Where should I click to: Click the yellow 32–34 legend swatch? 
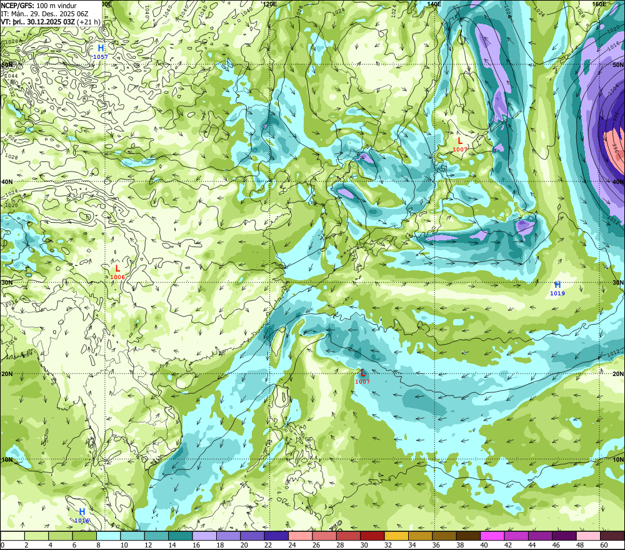point(396,536)
